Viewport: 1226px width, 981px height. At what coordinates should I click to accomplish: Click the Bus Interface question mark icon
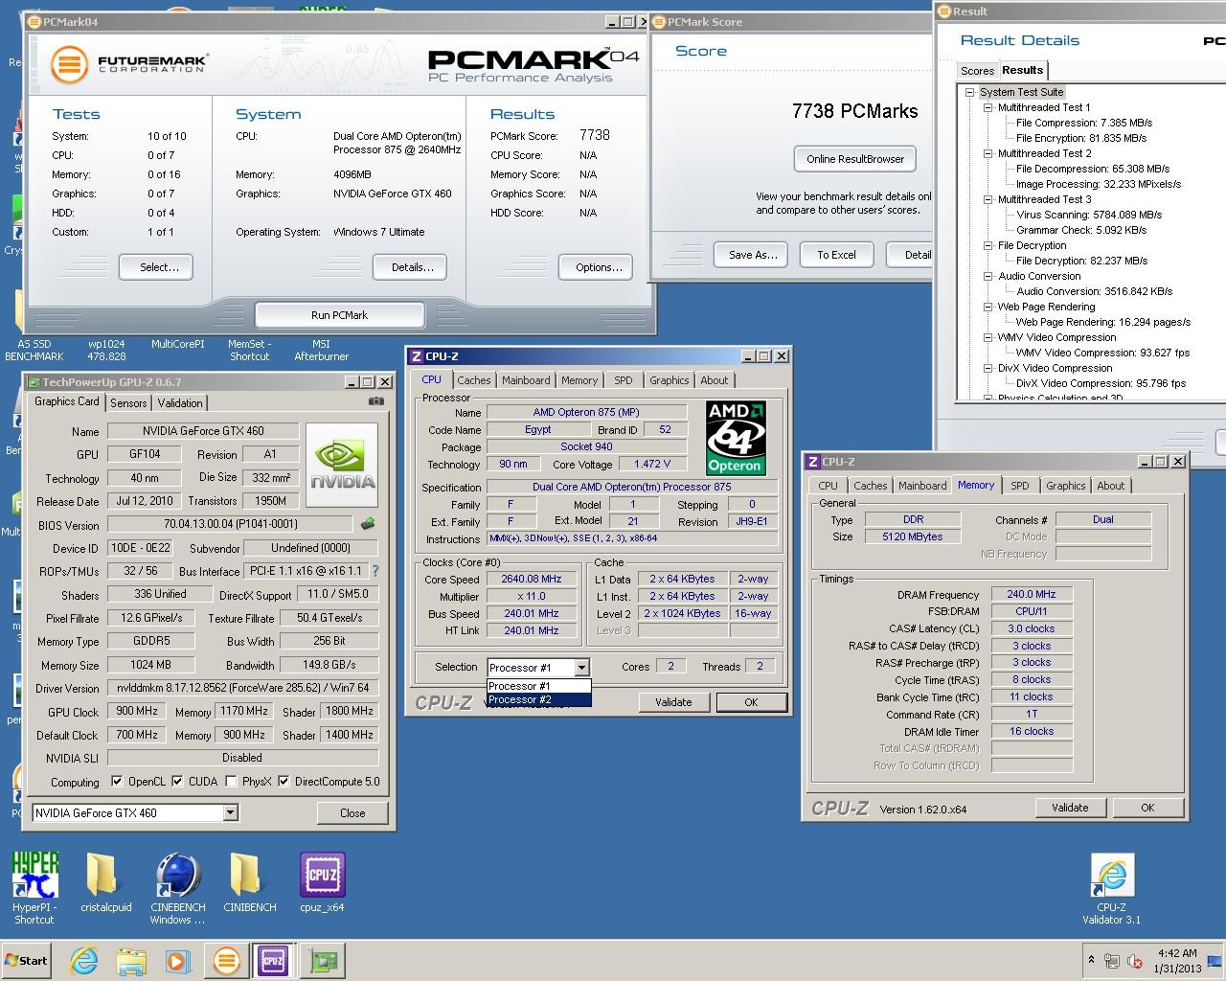[375, 571]
